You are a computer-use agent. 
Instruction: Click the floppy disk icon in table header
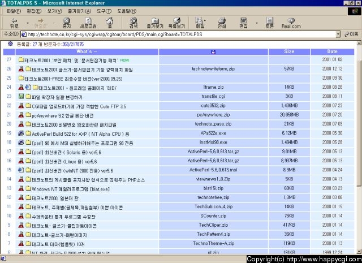[x=213, y=51]
